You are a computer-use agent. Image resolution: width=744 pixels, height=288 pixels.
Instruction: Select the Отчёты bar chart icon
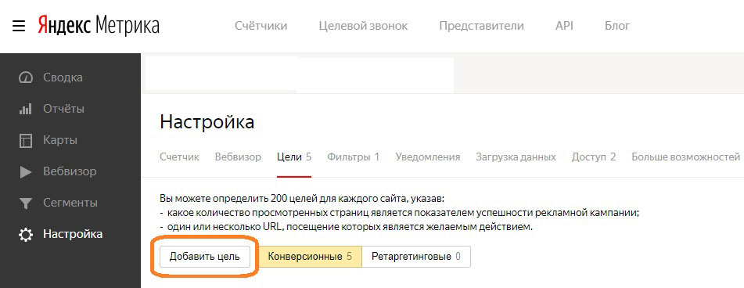[x=25, y=109]
